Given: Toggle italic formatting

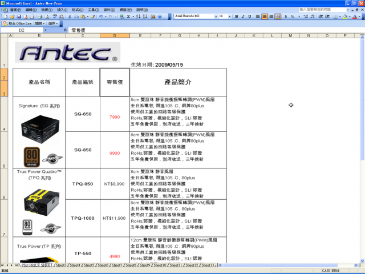Looking at the screenshot, I should click(x=243, y=17).
